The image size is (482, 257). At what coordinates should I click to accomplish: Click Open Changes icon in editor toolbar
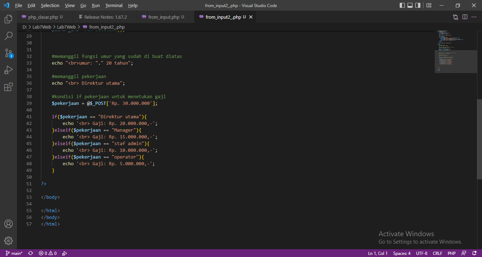(x=456, y=17)
